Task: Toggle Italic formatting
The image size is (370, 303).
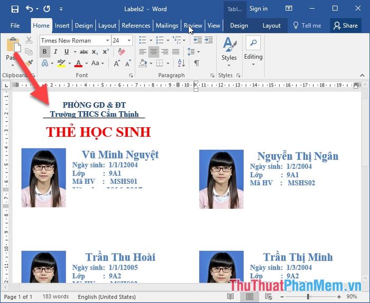Action: 55,52
